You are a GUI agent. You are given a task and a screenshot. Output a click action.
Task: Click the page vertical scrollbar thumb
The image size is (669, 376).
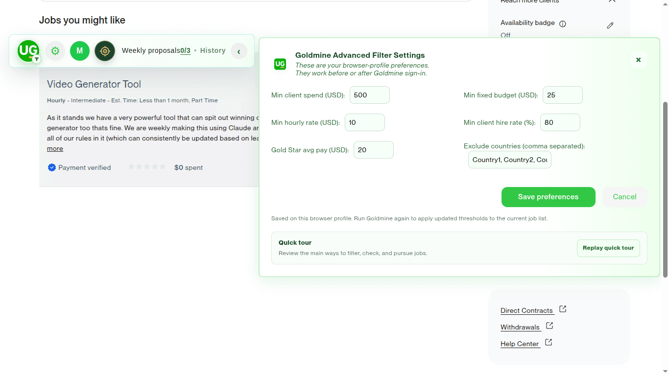665,189
